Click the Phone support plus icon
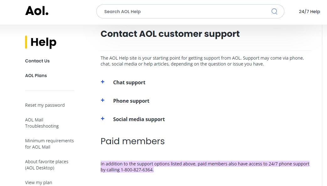327x186 pixels. (x=103, y=100)
